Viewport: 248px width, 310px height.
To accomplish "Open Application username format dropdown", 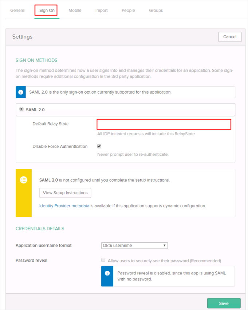I will (134, 246).
